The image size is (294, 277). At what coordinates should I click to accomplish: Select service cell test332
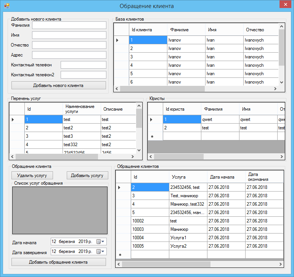(82, 145)
